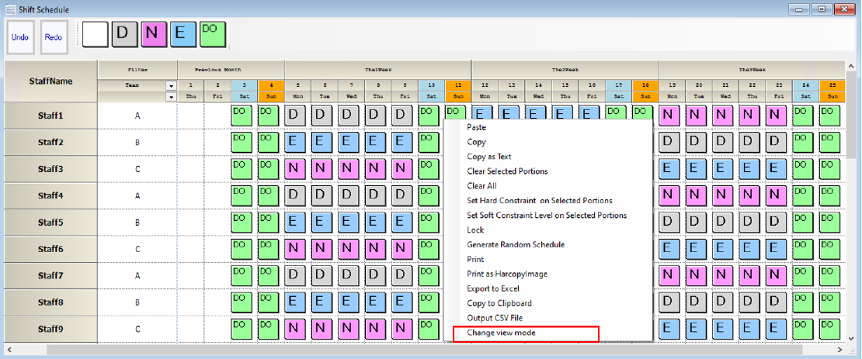Screen dimensions: 862x359
Task: Select the Staff8 row header
Action: 51,302
